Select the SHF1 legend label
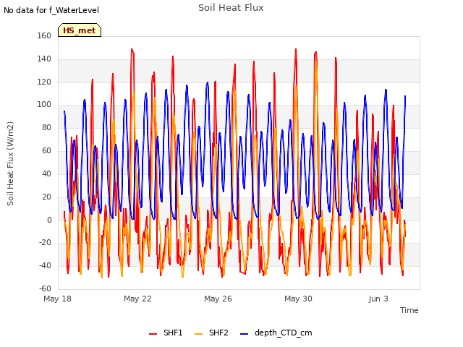This screenshot has width=463, height=347. [x=173, y=333]
